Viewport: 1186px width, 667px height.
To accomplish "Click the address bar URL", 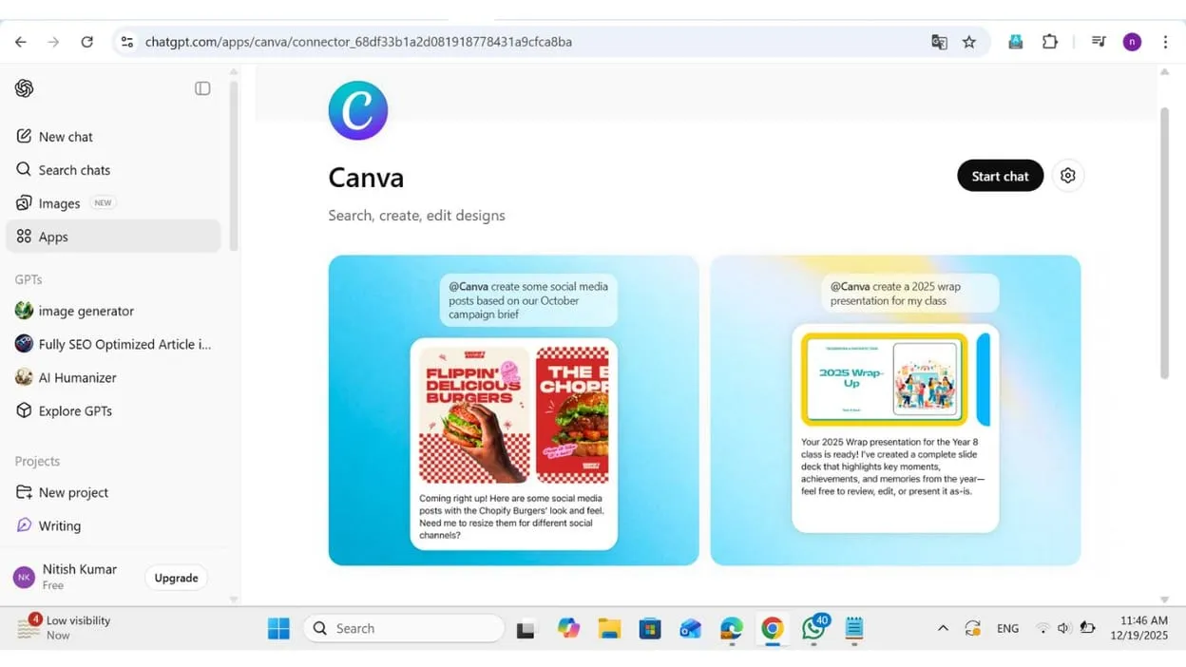I will pyautogui.click(x=358, y=42).
